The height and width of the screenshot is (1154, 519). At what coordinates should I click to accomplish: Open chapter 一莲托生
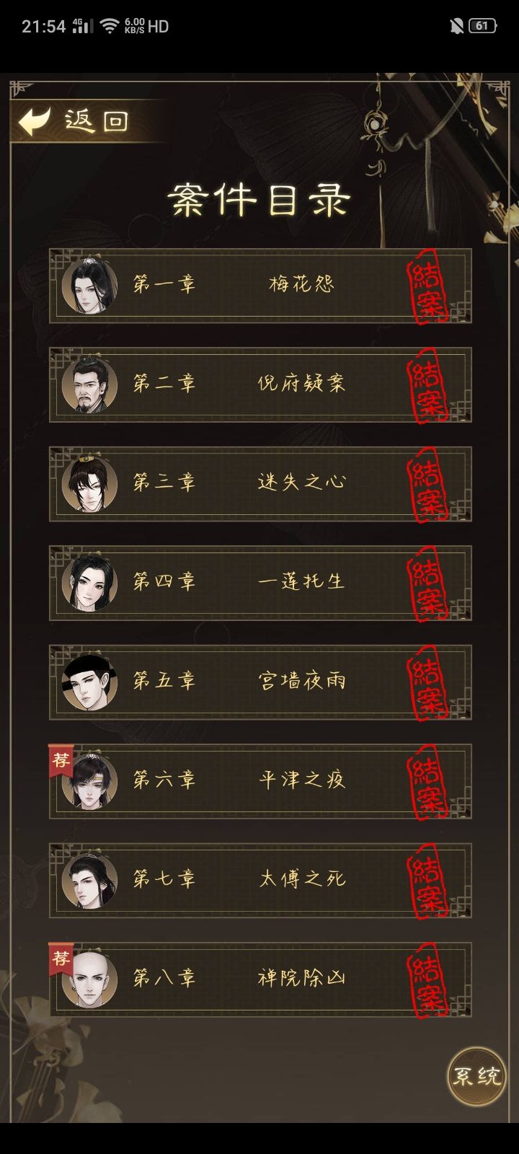260,583
